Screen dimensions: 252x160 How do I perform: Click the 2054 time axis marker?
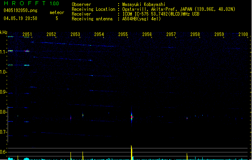[x=99, y=34]
